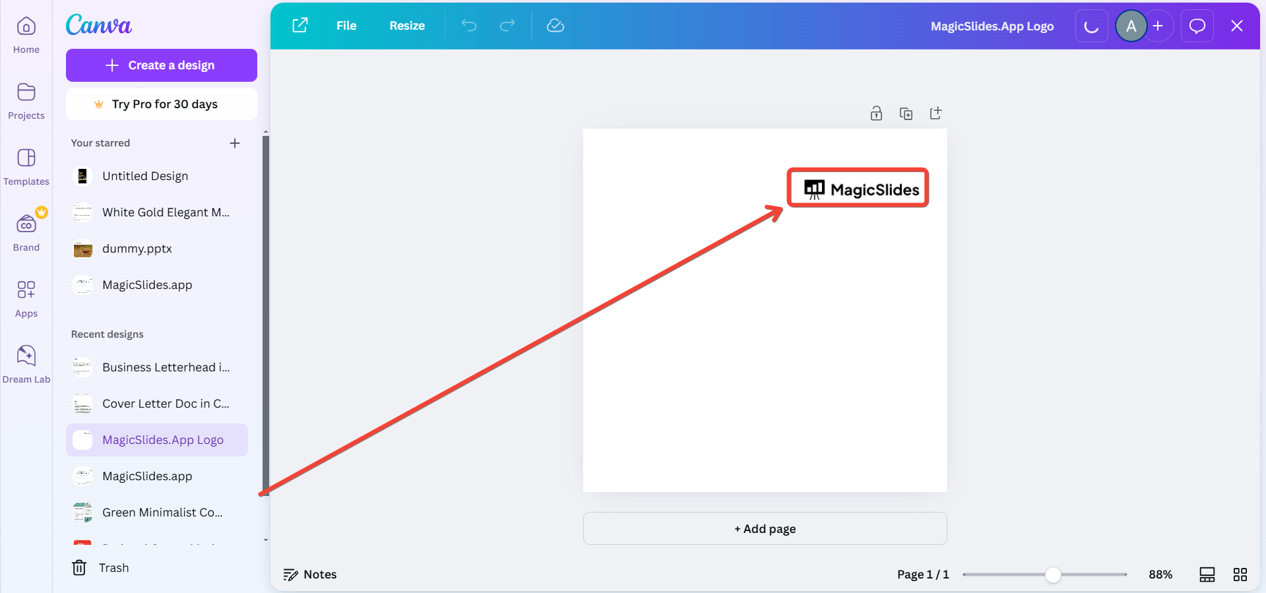
Task: Open starred dummy.pptx file
Action: [x=157, y=249]
